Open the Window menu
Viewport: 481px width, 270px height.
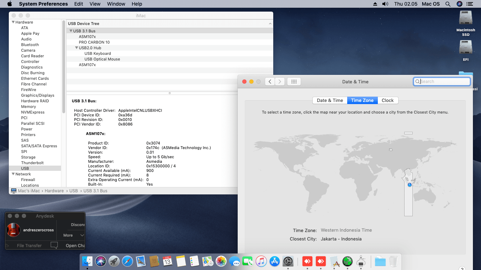(x=116, y=4)
